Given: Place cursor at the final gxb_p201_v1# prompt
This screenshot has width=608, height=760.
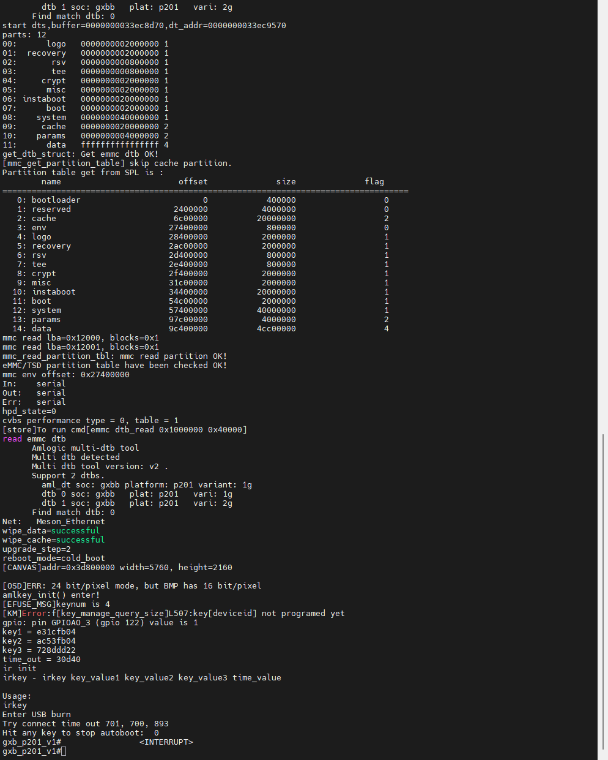Looking at the screenshot, I should point(64,751).
